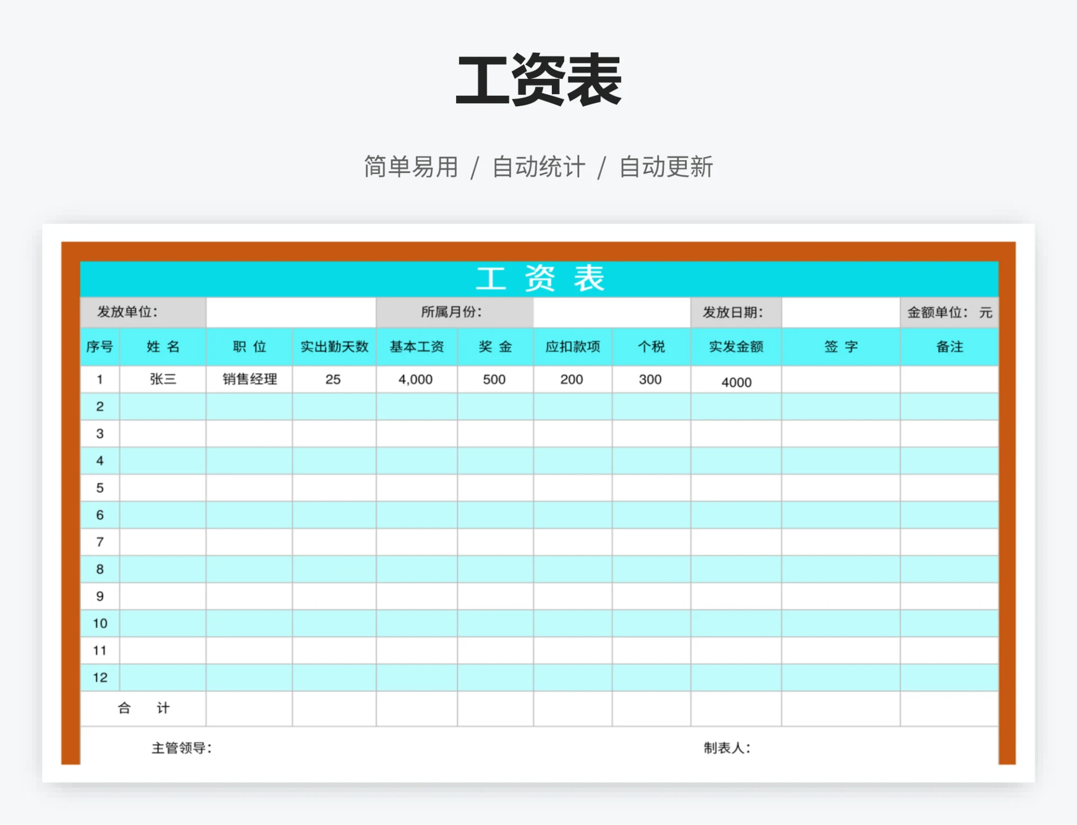Click the 职 位 column header
The width and height of the screenshot is (1077, 825).
[249, 347]
